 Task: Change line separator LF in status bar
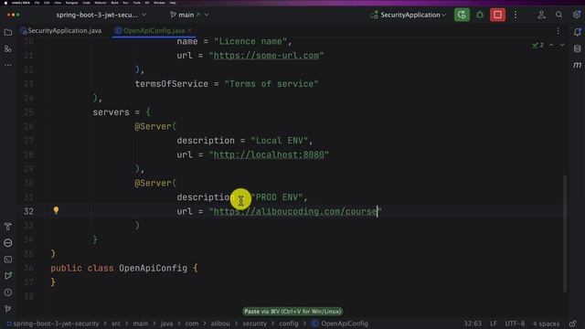(494, 324)
